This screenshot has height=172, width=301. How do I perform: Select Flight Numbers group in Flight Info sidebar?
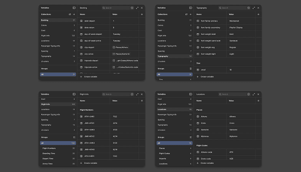[x=58, y=148]
